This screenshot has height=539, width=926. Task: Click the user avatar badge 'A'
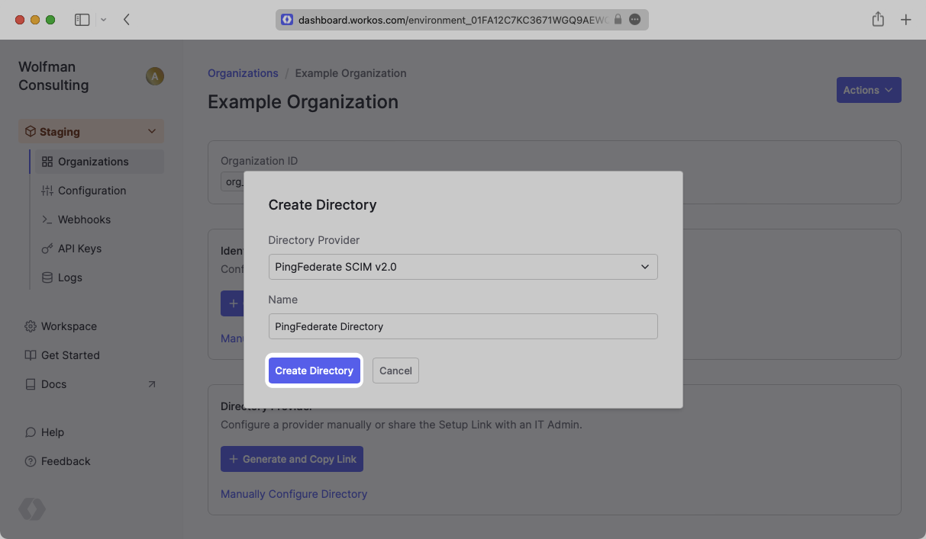pos(155,76)
